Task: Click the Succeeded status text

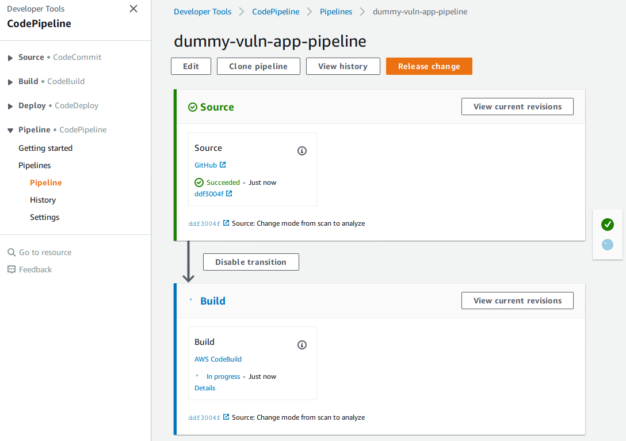Action: (x=223, y=183)
